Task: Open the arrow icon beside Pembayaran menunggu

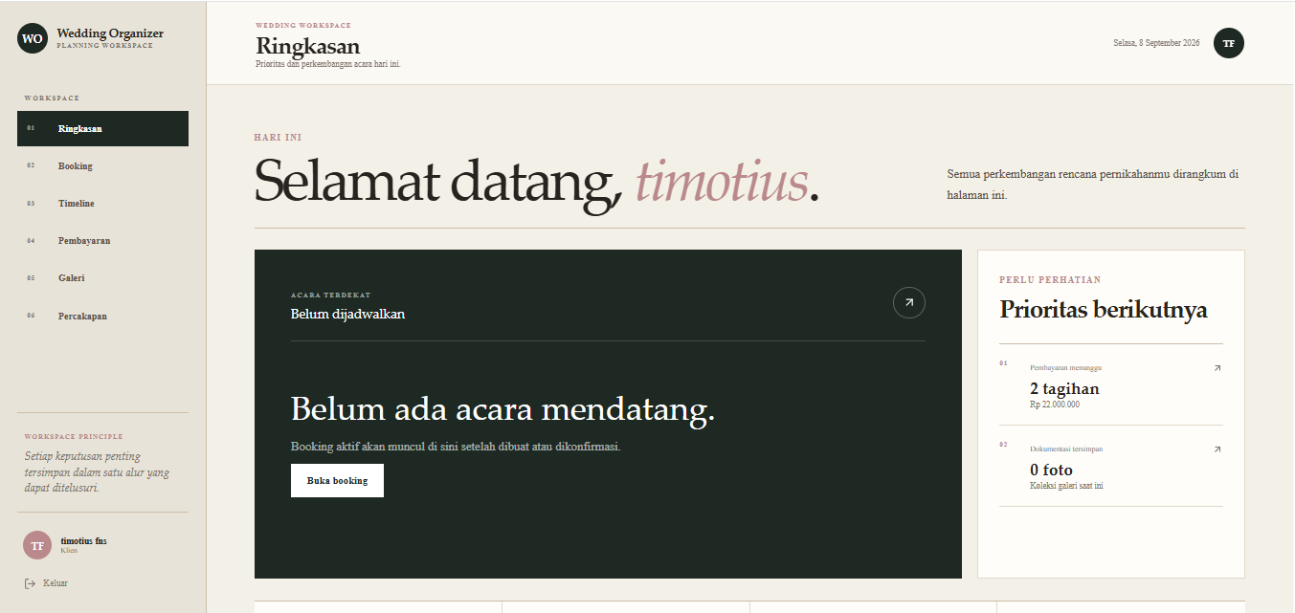Action: 1217,368
